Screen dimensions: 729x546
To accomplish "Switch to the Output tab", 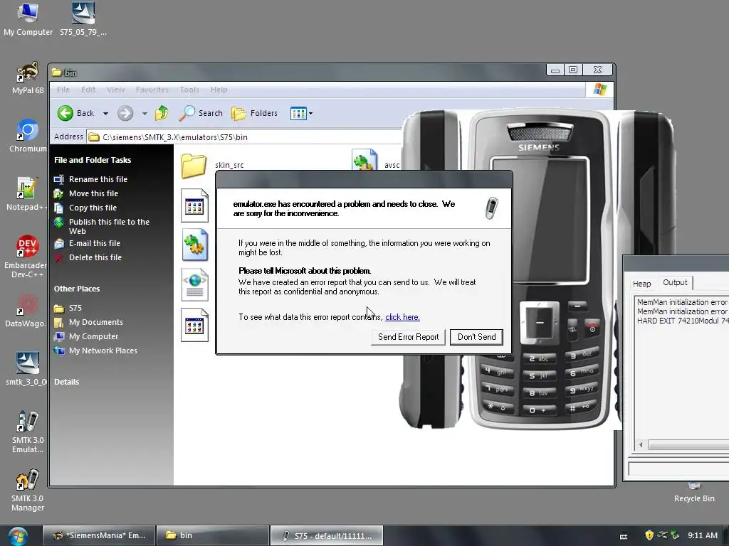I will (675, 282).
